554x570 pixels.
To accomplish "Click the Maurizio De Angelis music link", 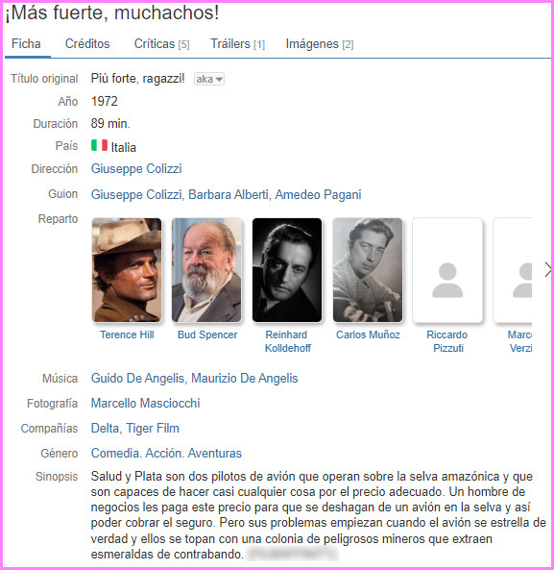I will (245, 379).
